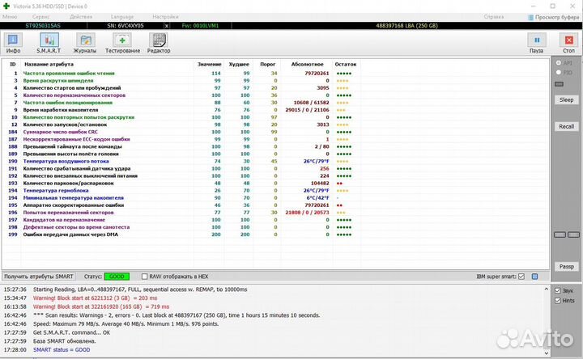This screenshot has height=359, width=583.
Task: Select the API radio button
Action: pyautogui.click(x=557, y=63)
